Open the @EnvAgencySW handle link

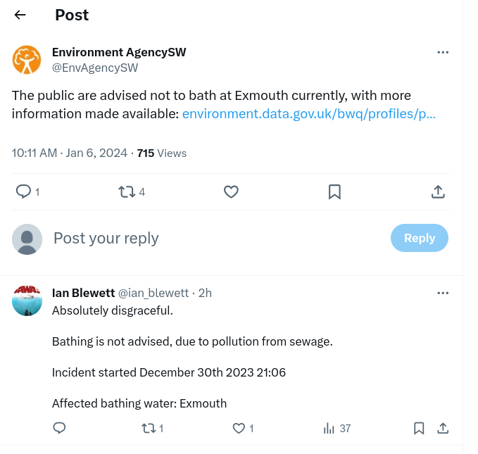95,68
